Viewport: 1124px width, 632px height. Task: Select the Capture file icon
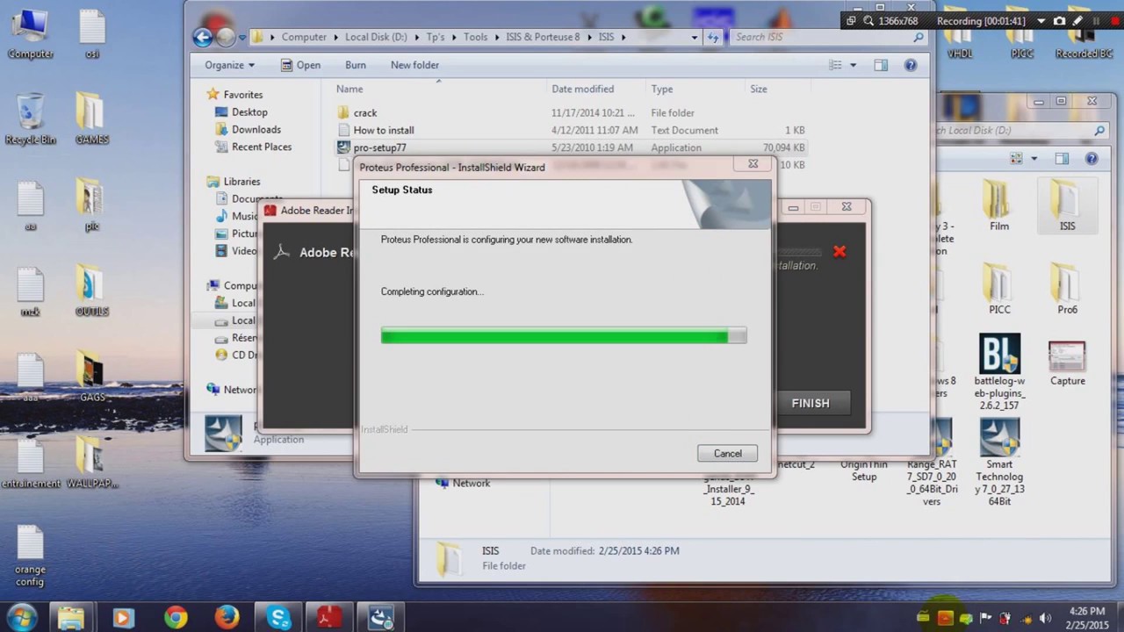click(1067, 363)
